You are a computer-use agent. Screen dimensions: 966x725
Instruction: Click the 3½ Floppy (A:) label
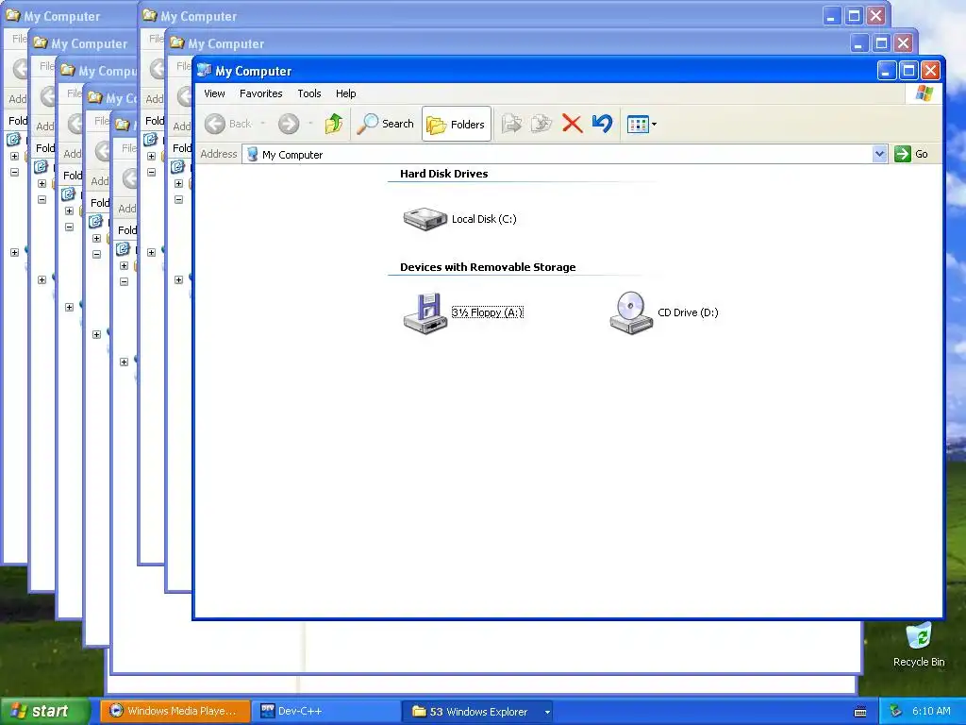(x=488, y=312)
